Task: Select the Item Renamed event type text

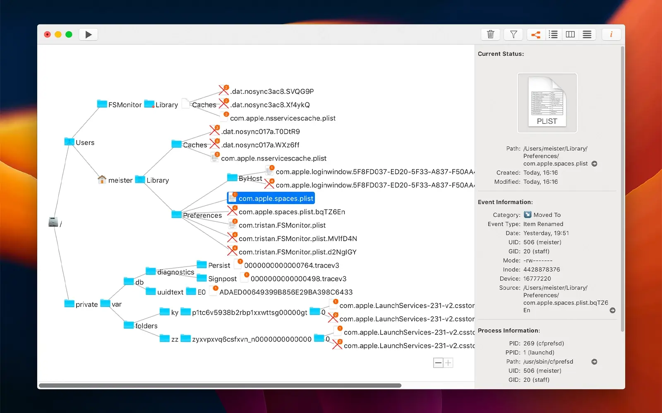Action: [543, 224]
